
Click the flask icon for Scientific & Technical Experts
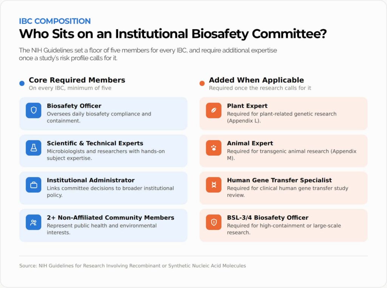34,148
